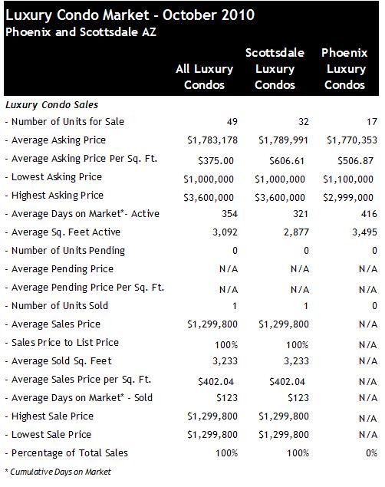Select the $1,783,178 average asking price cell
385x487 pixels.
tap(212, 140)
